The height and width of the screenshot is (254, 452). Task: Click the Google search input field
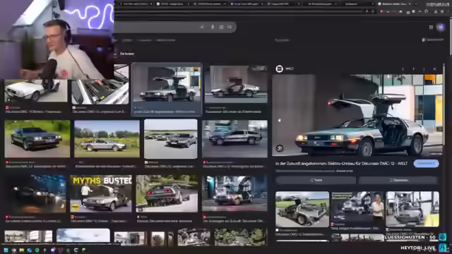coord(157,27)
